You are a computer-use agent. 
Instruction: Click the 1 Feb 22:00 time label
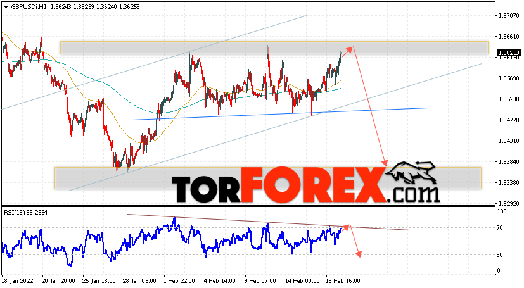point(179,280)
